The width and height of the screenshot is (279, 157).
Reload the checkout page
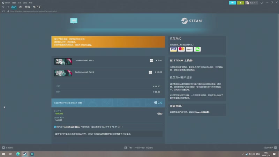pos(3,11)
